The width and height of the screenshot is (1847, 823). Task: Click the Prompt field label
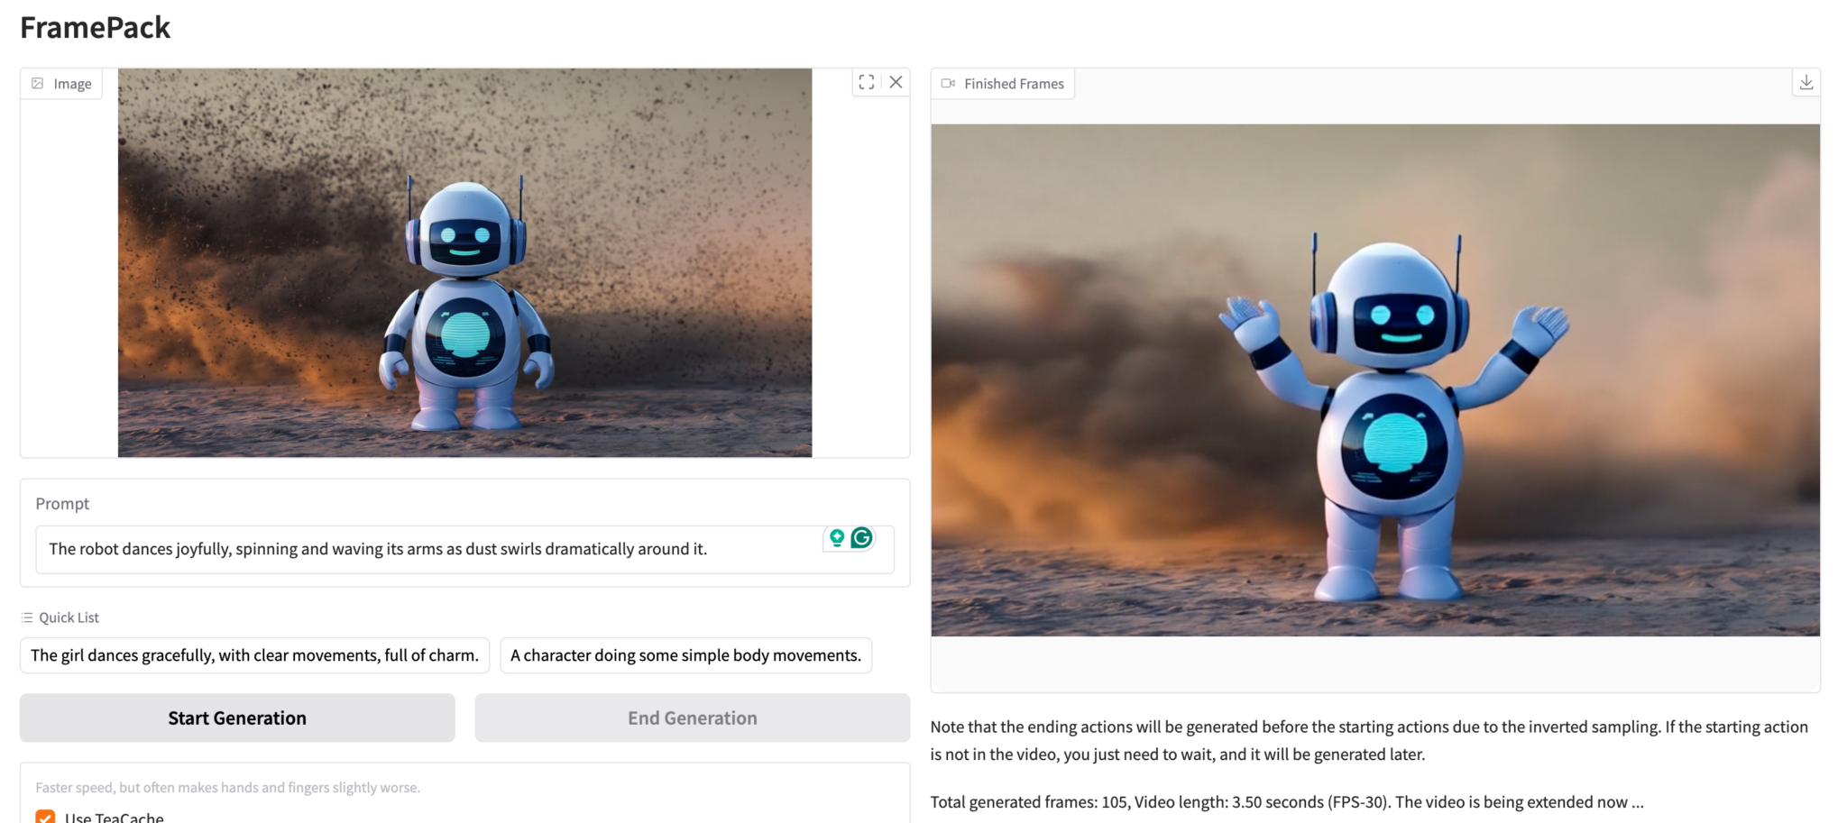click(62, 504)
